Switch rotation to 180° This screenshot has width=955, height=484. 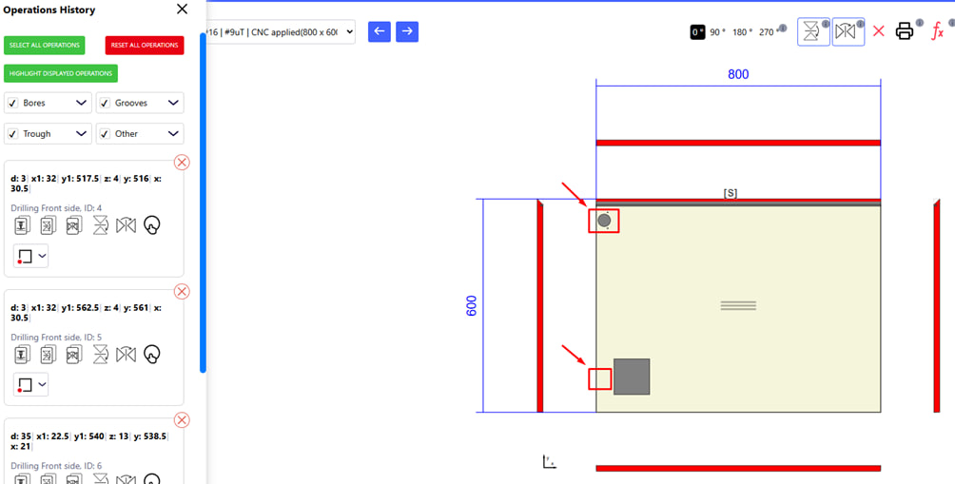pos(742,32)
